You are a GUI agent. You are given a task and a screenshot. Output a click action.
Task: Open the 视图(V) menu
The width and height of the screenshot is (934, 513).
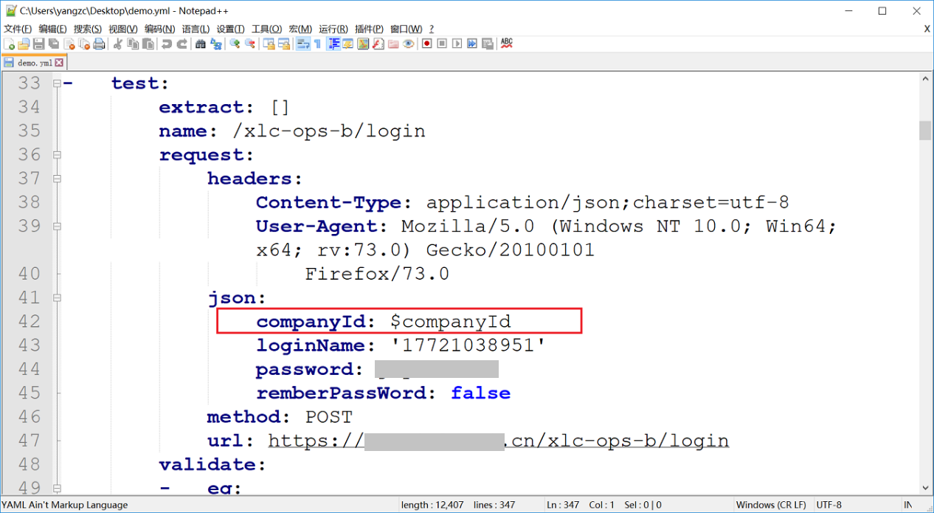(x=123, y=29)
